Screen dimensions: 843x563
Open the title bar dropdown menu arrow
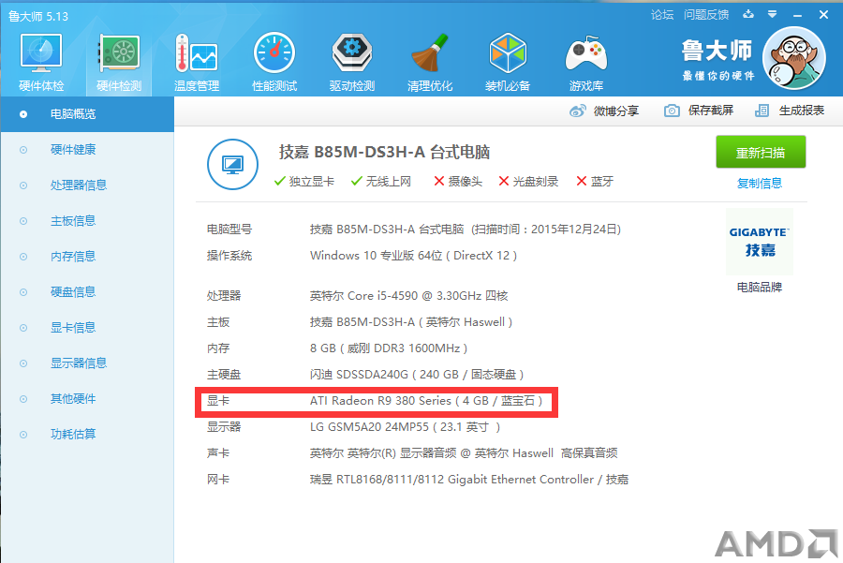pyautogui.click(x=772, y=14)
